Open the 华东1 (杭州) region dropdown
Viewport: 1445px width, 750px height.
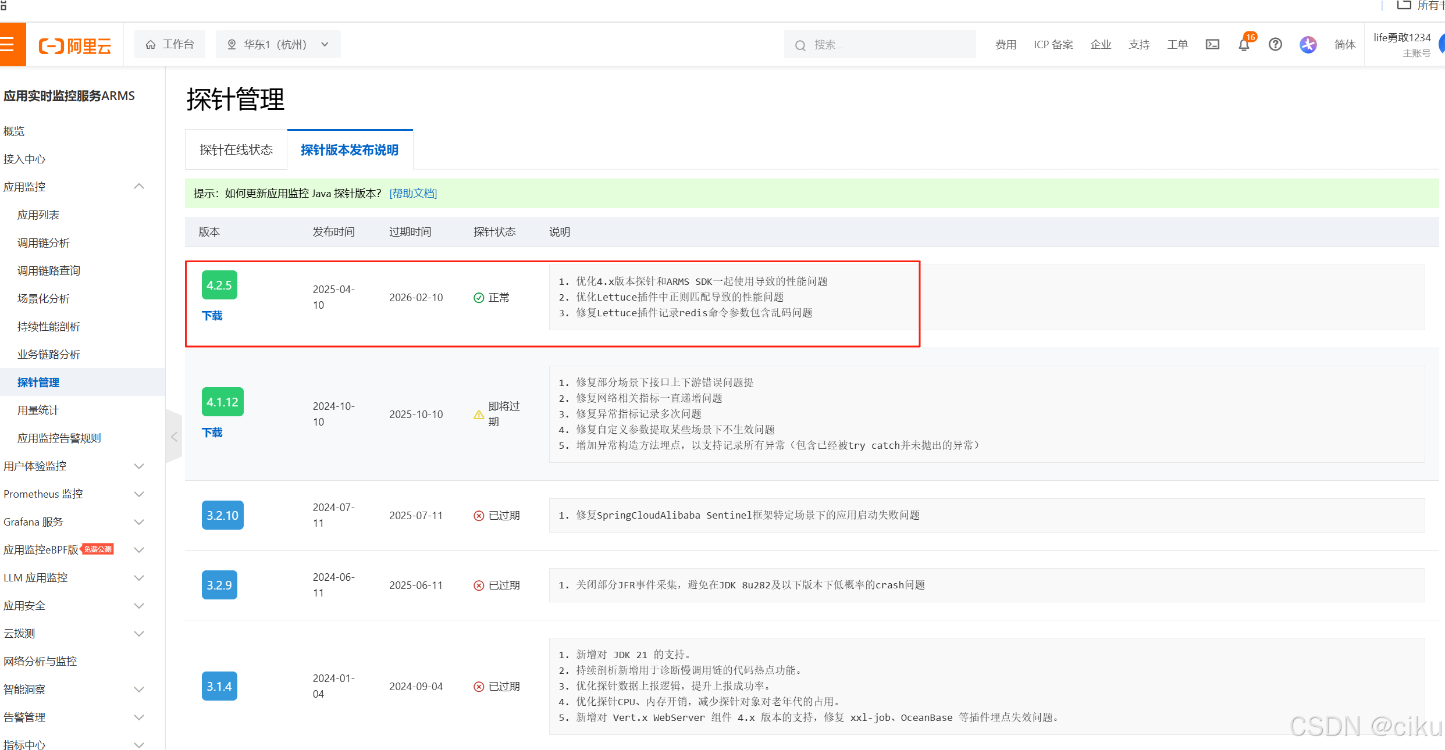pyautogui.click(x=278, y=44)
